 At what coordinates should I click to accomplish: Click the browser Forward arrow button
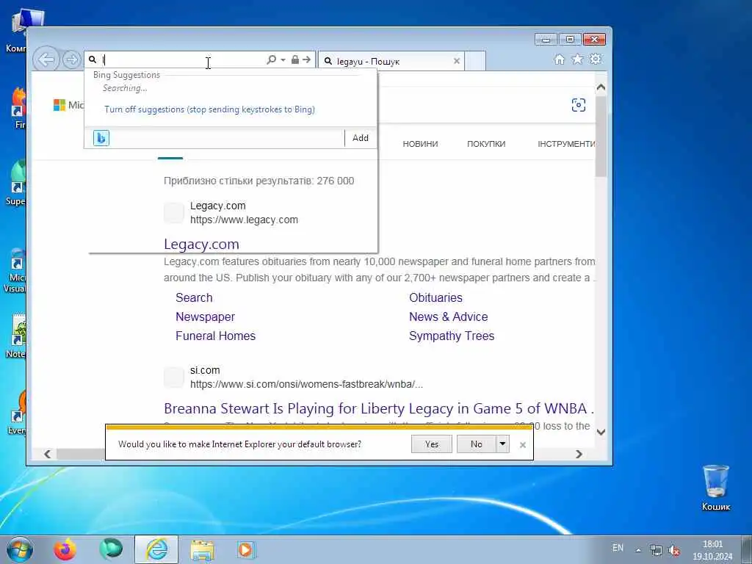tap(72, 60)
